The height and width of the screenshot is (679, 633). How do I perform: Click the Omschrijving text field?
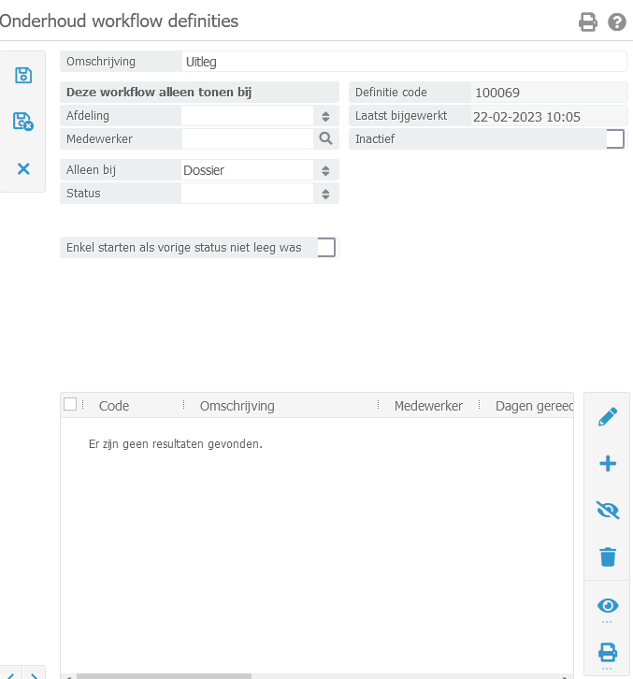(x=404, y=62)
